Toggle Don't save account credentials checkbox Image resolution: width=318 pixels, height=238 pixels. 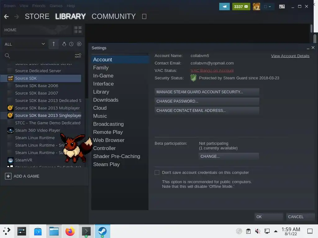[x=157, y=173]
